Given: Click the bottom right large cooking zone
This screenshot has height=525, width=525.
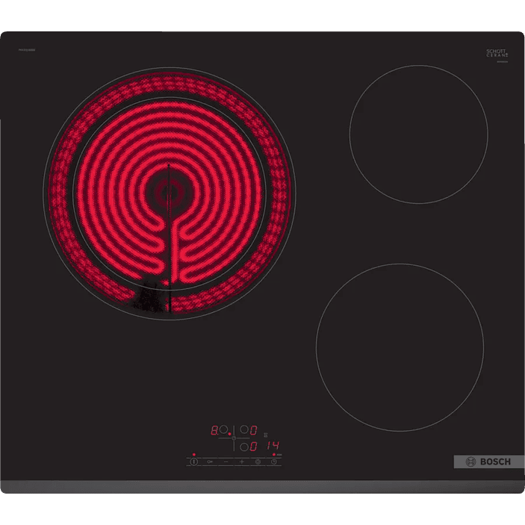Looking at the screenshot, I should click(400, 347).
